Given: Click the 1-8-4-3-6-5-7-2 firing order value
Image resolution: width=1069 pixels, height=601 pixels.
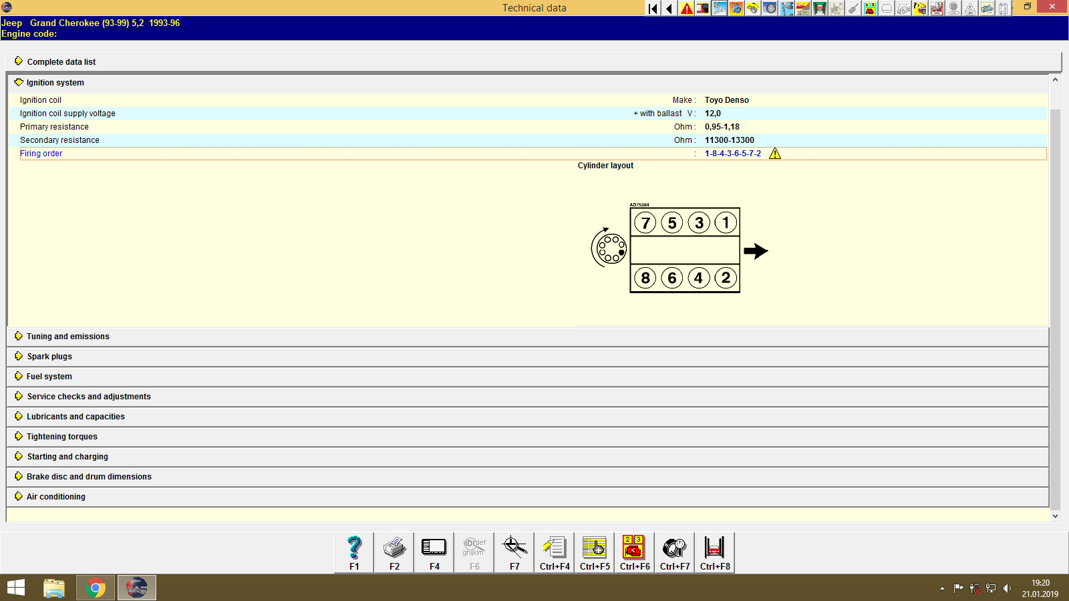Looking at the screenshot, I should coord(732,154).
